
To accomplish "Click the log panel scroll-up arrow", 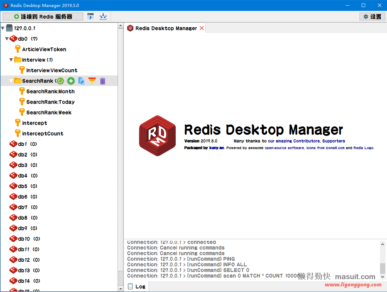I will [382, 244].
